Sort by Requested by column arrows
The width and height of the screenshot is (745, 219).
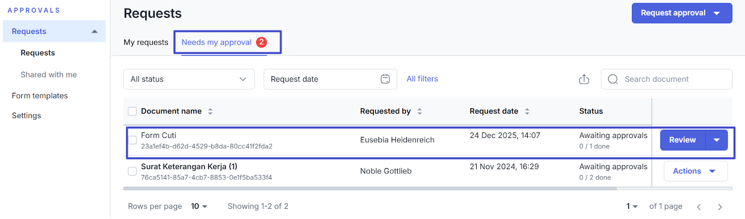420,111
